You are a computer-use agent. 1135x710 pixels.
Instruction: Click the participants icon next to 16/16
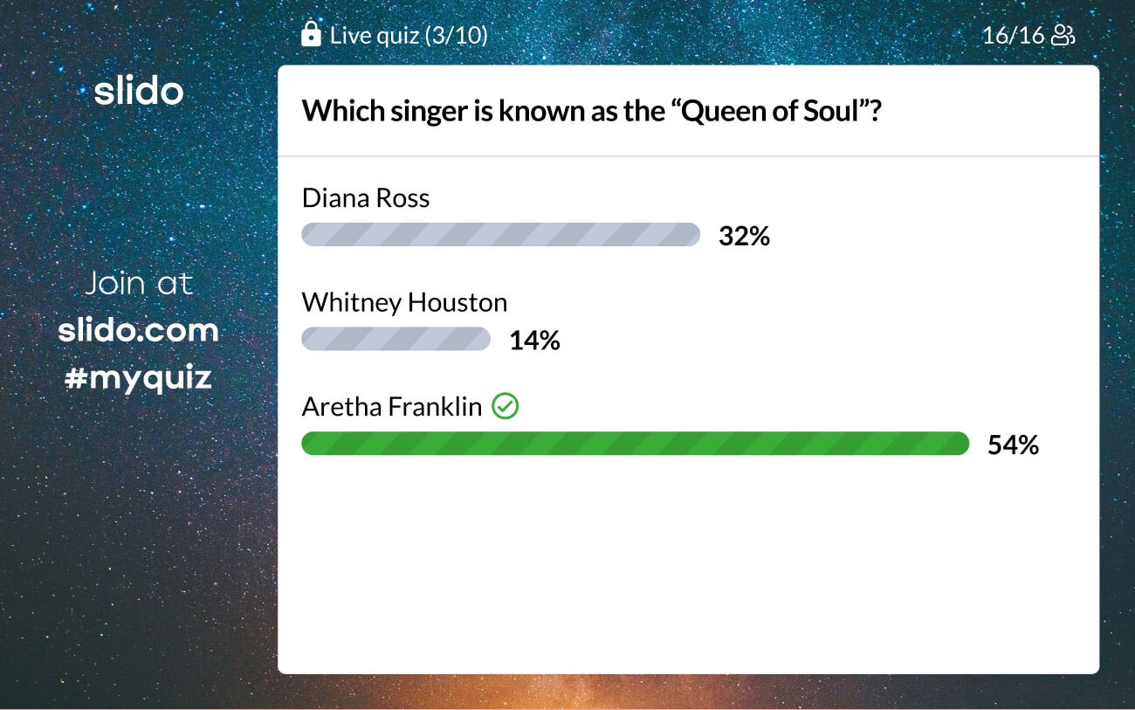(1063, 35)
